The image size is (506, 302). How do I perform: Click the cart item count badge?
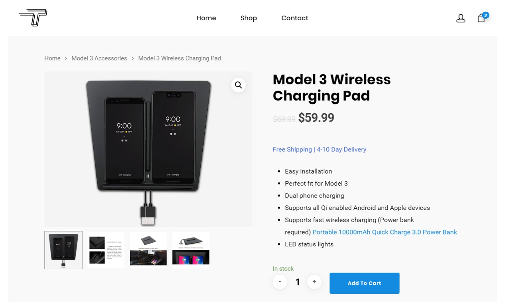click(486, 15)
